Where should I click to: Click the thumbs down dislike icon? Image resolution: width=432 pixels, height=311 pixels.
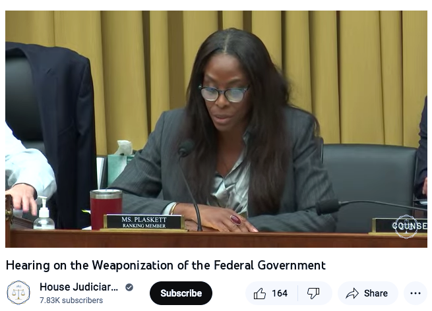[x=313, y=293]
